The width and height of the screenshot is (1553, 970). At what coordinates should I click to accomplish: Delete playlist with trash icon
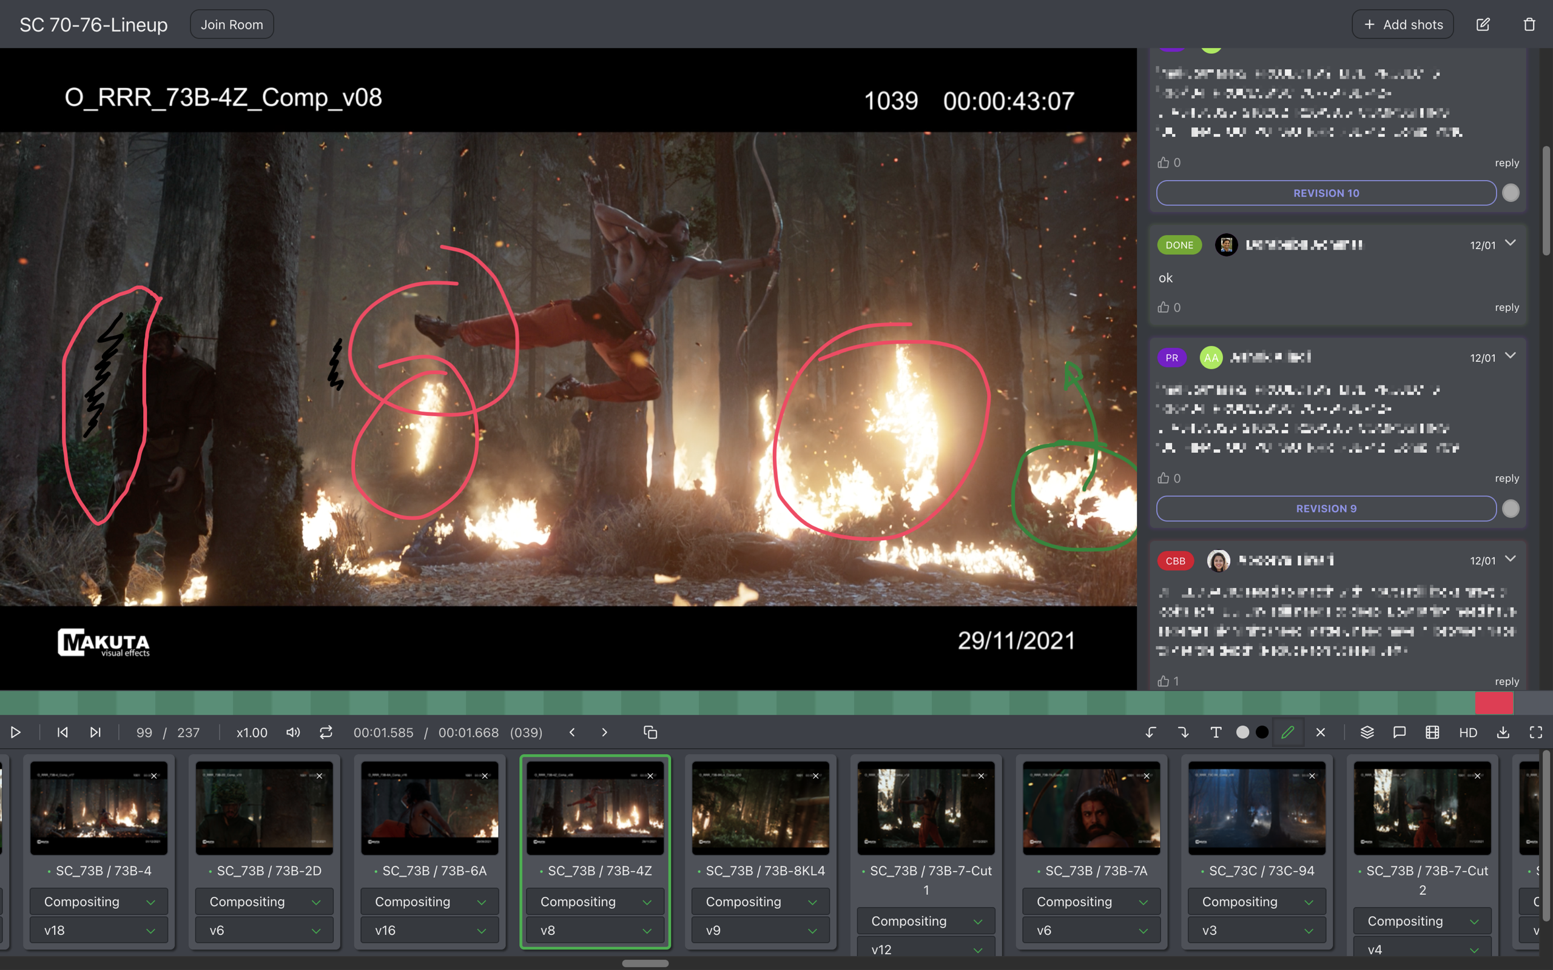(x=1529, y=24)
